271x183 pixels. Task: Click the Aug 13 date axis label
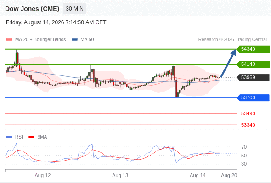point(120,175)
